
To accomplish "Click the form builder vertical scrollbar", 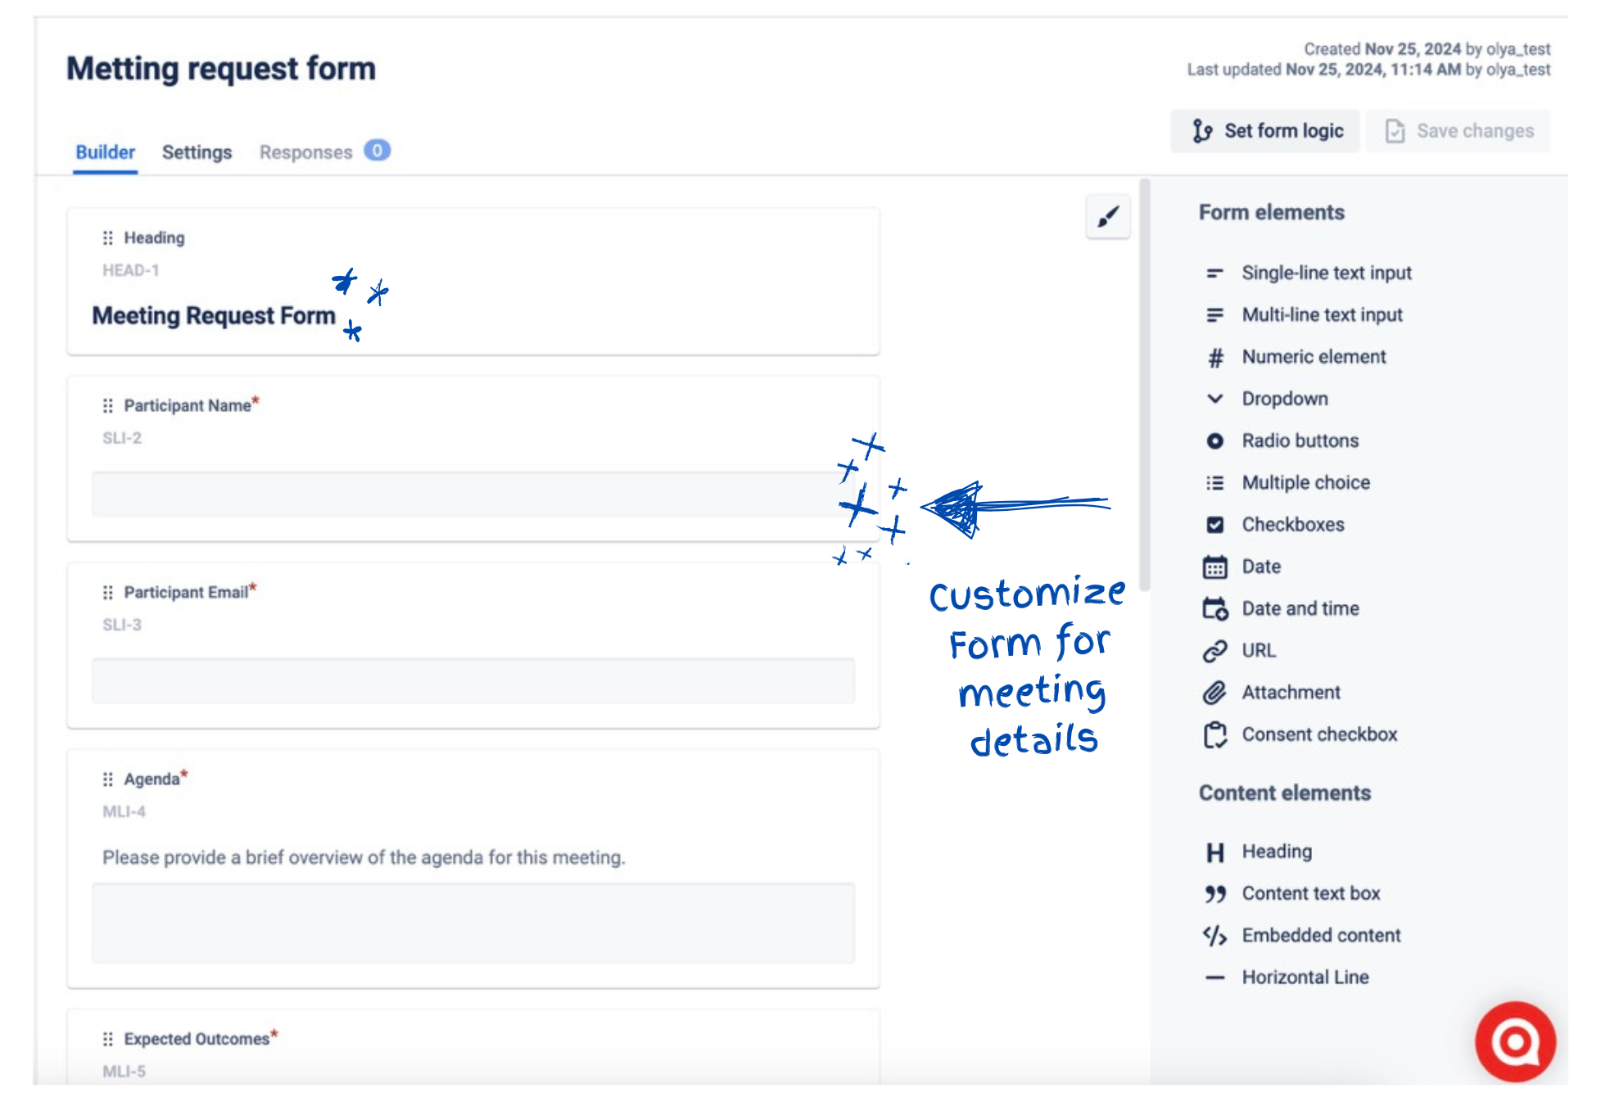I will [x=1144, y=385].
